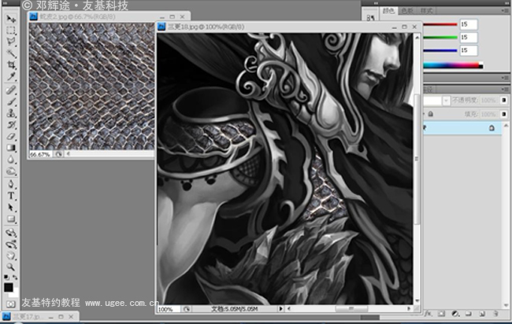Click the vertical scrollbar down arrow of main image

(417, 300)
